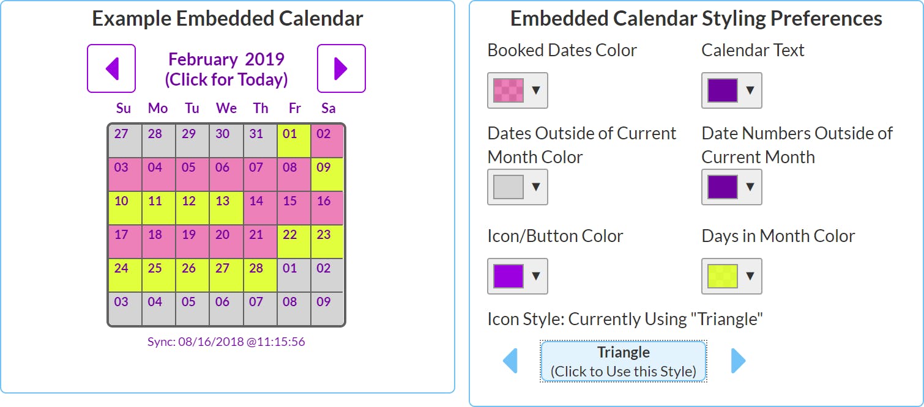924x407 pixels.
Task: Click the booked date February 14
Action: pos(260,207)
